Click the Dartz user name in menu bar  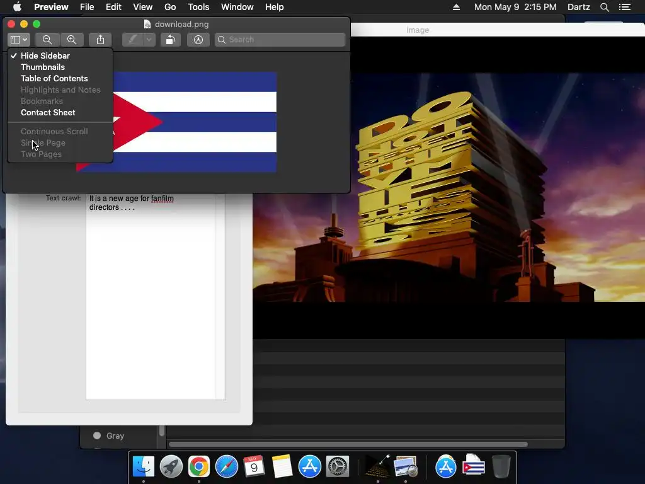click(579, 7)
